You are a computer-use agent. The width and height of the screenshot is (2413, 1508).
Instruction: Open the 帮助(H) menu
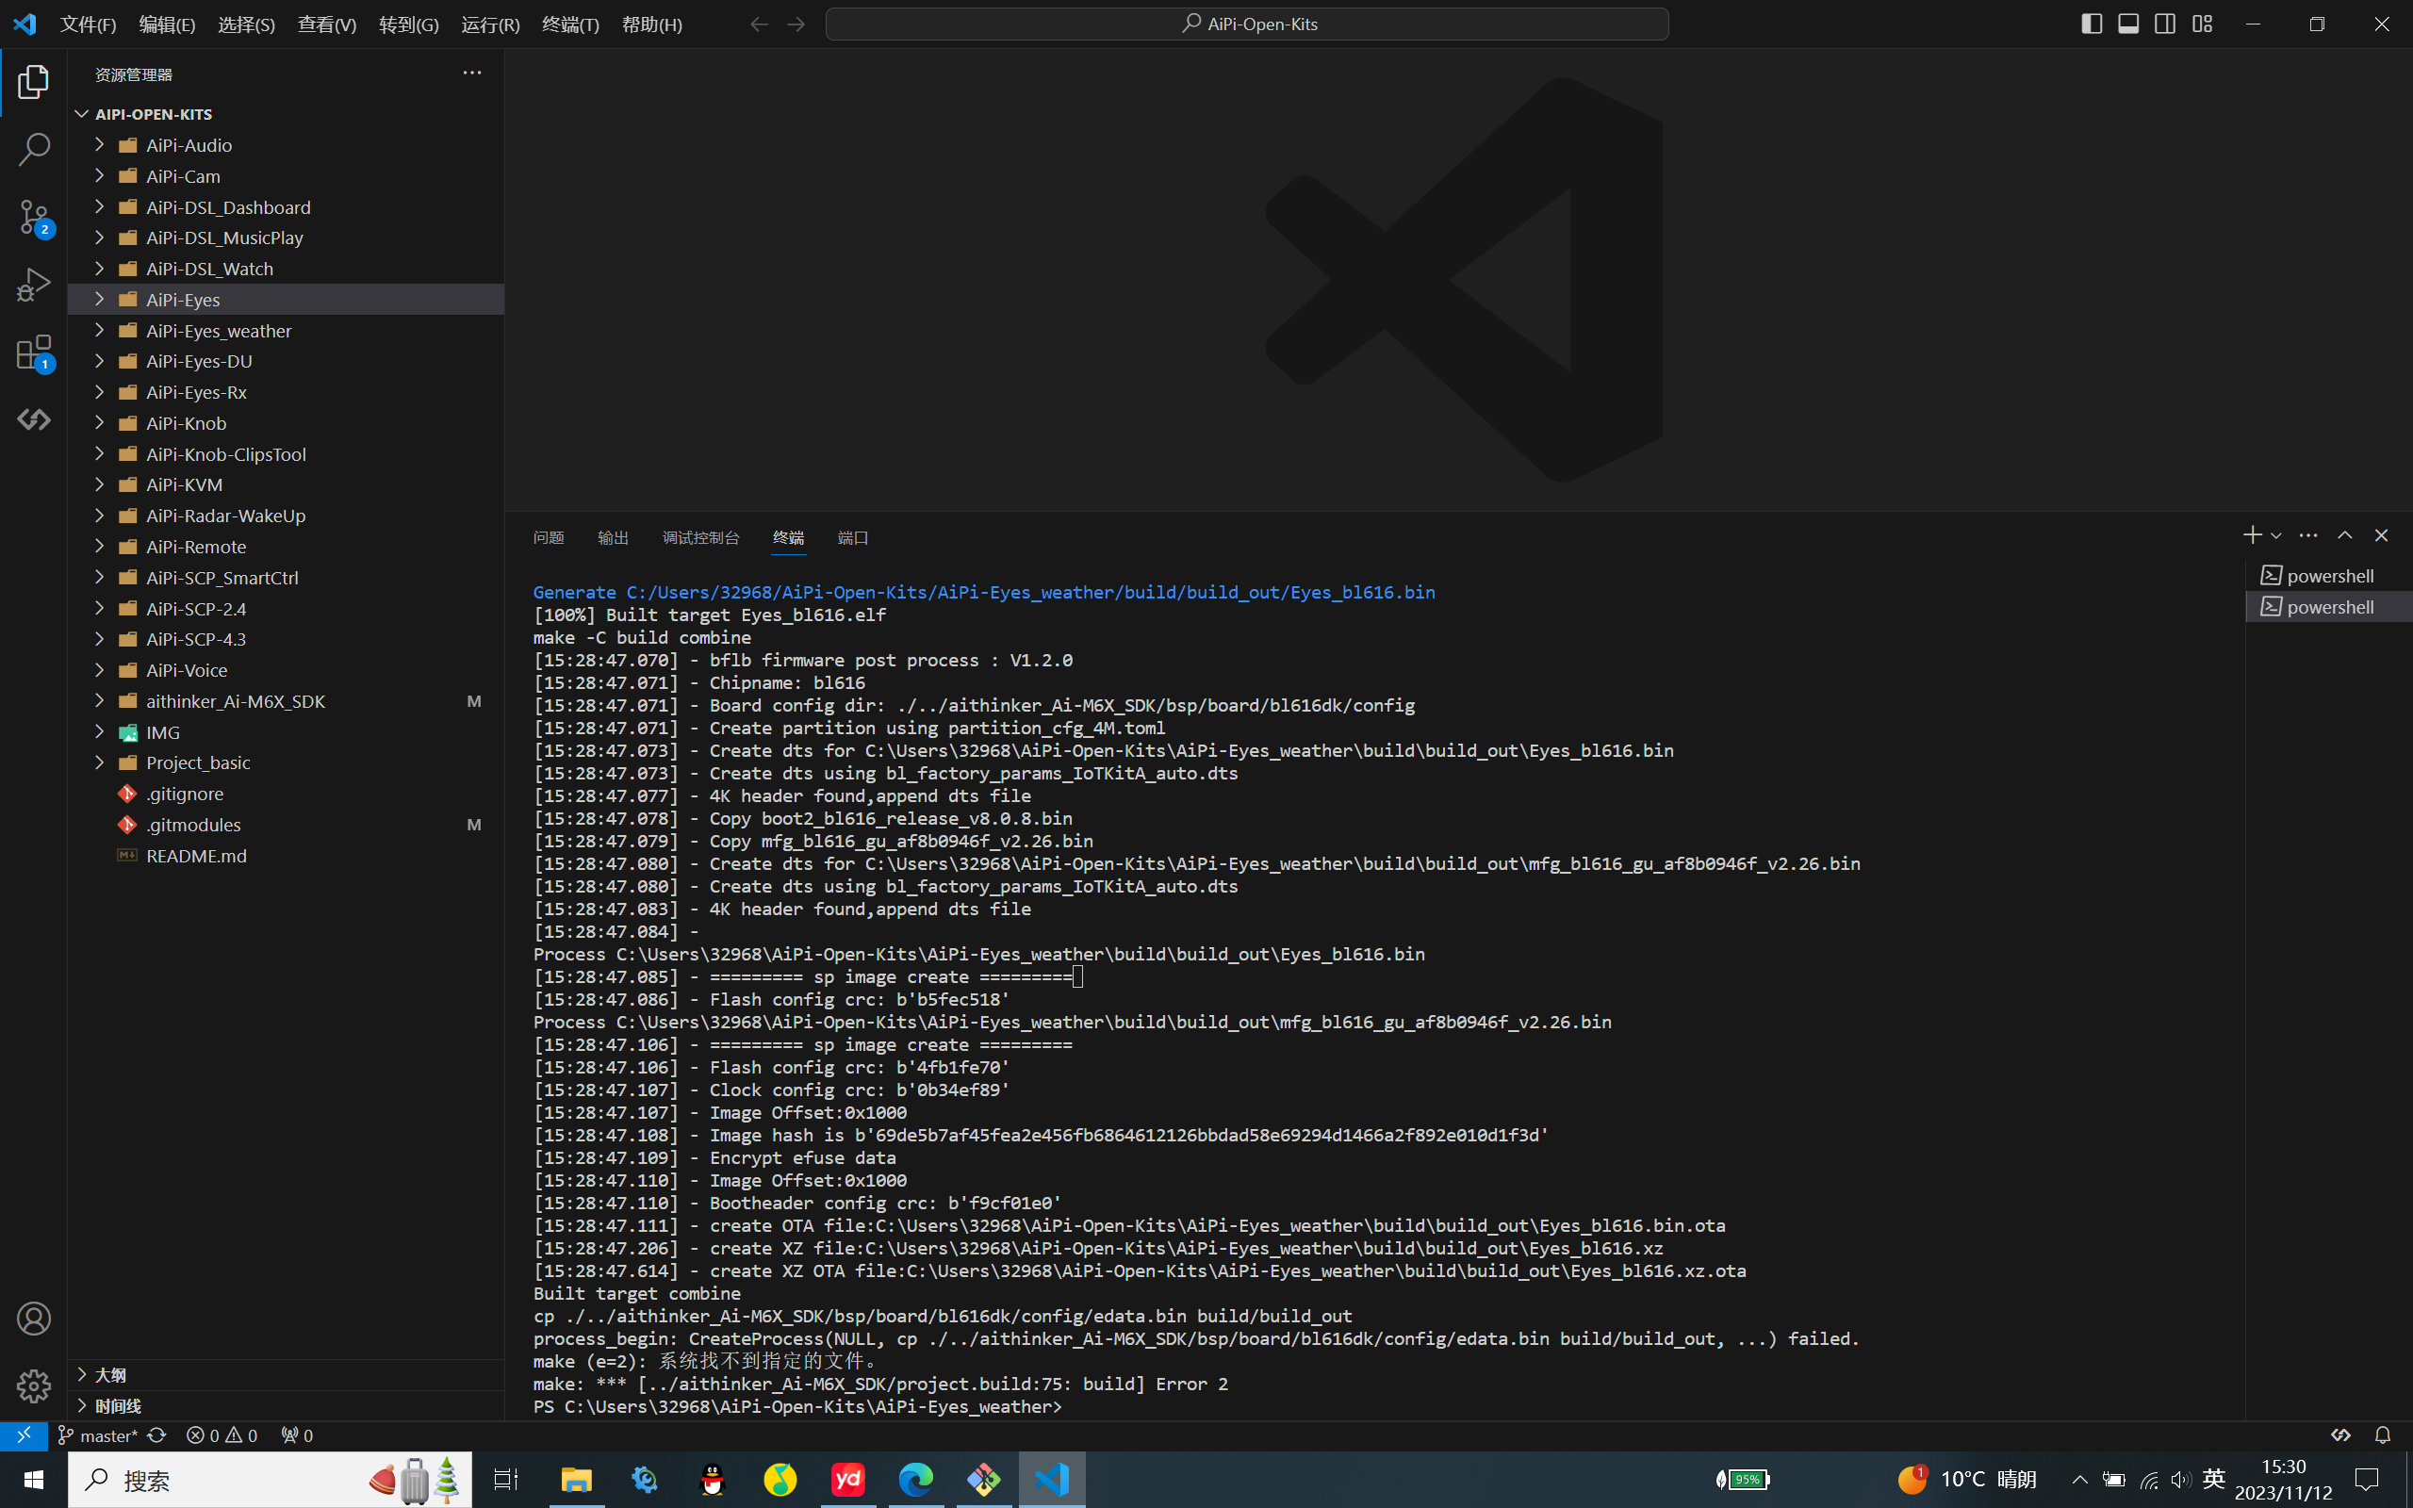652,24
